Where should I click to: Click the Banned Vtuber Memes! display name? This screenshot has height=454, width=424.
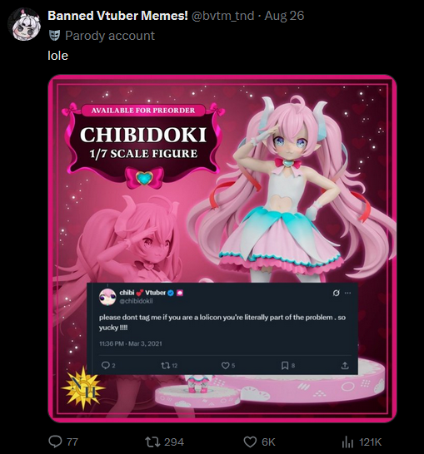tap(117, 15)
